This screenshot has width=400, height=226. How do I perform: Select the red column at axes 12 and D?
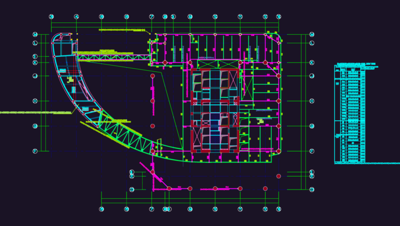coord(265,189)
